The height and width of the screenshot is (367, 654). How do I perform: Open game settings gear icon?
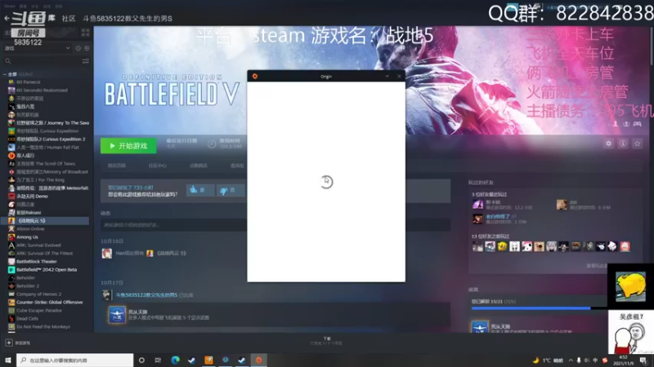[x=608, y=144]
